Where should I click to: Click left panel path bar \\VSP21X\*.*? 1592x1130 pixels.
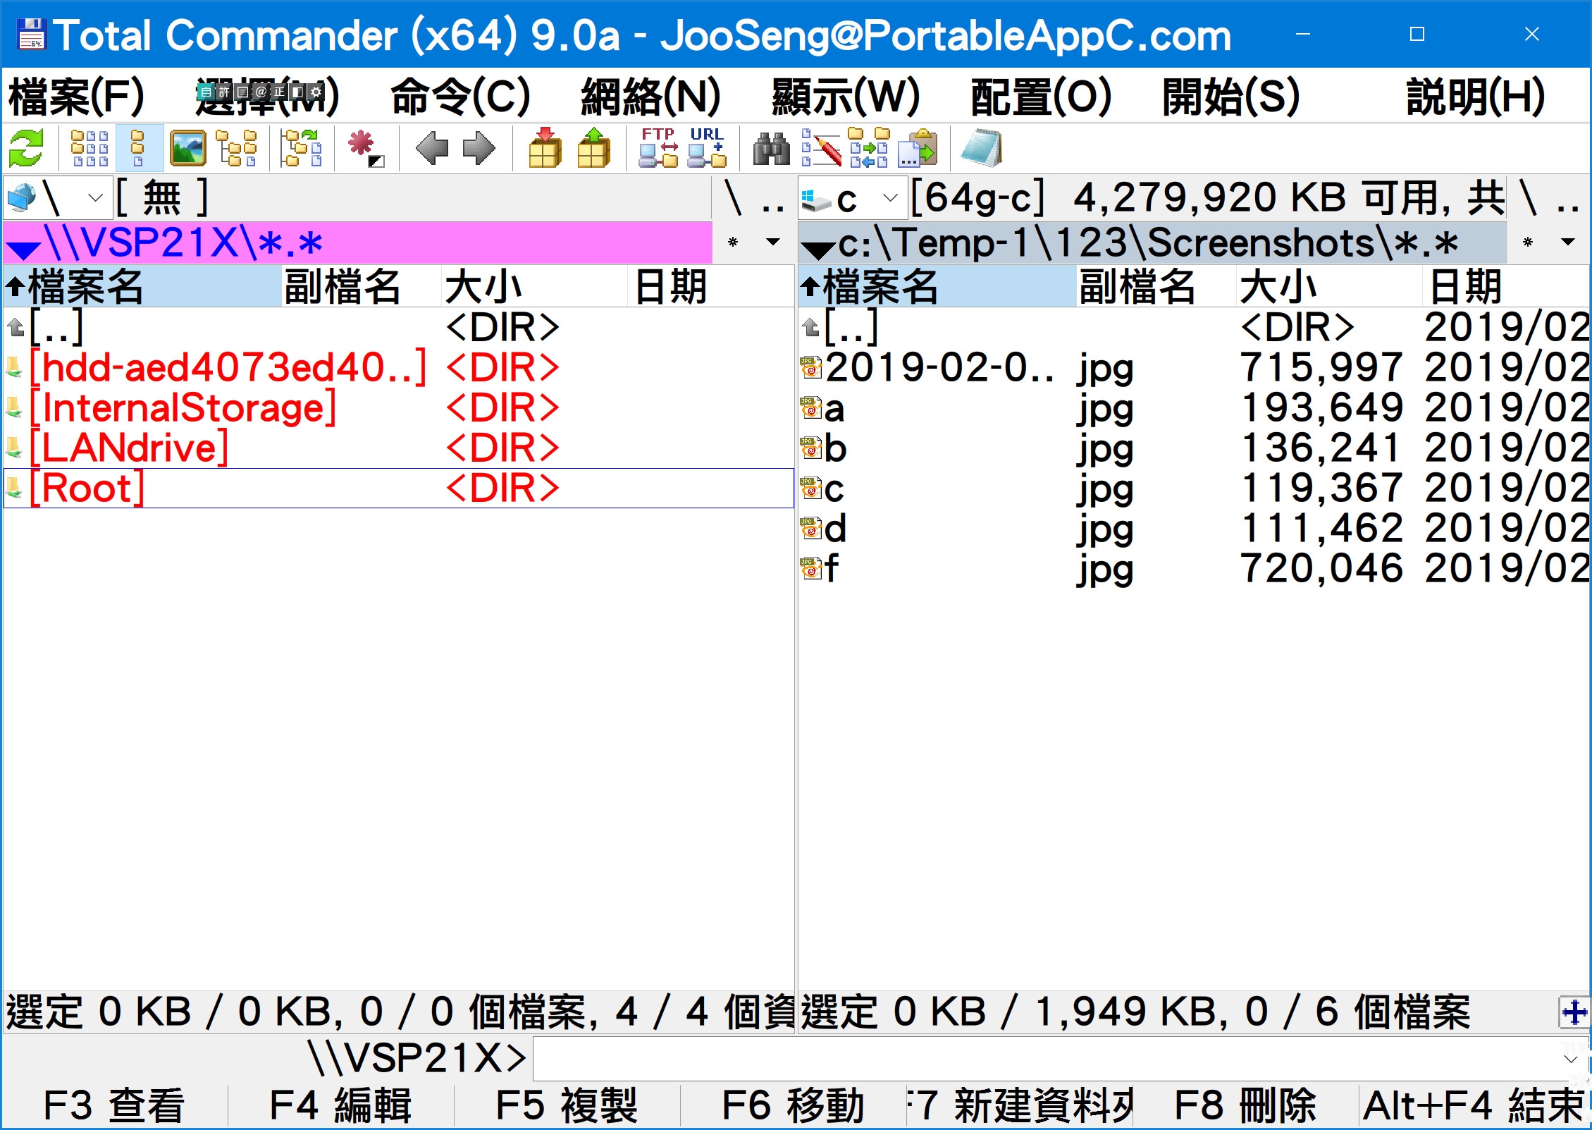coord(358,242)
